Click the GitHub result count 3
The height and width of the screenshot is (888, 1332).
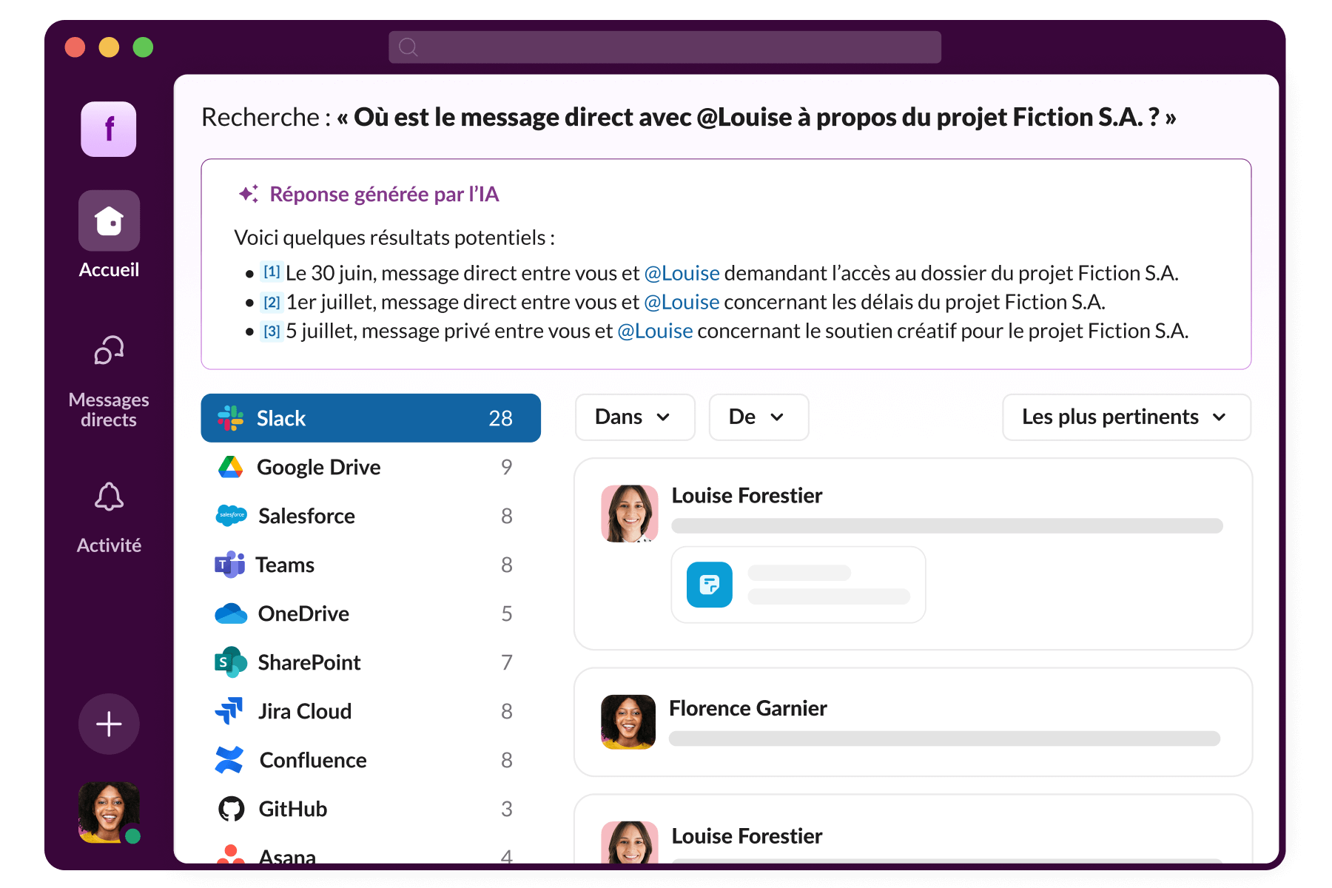(x=506, y=809)
